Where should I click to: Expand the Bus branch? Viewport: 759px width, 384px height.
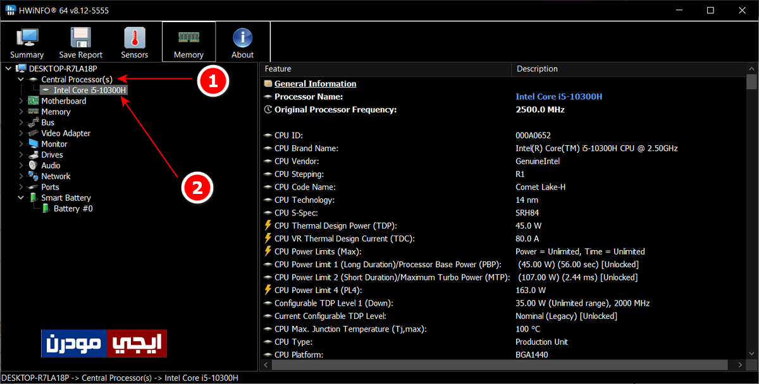tap(21, 123)
